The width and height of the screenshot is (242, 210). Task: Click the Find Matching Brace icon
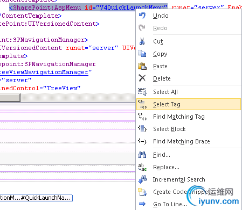point(142,141)
